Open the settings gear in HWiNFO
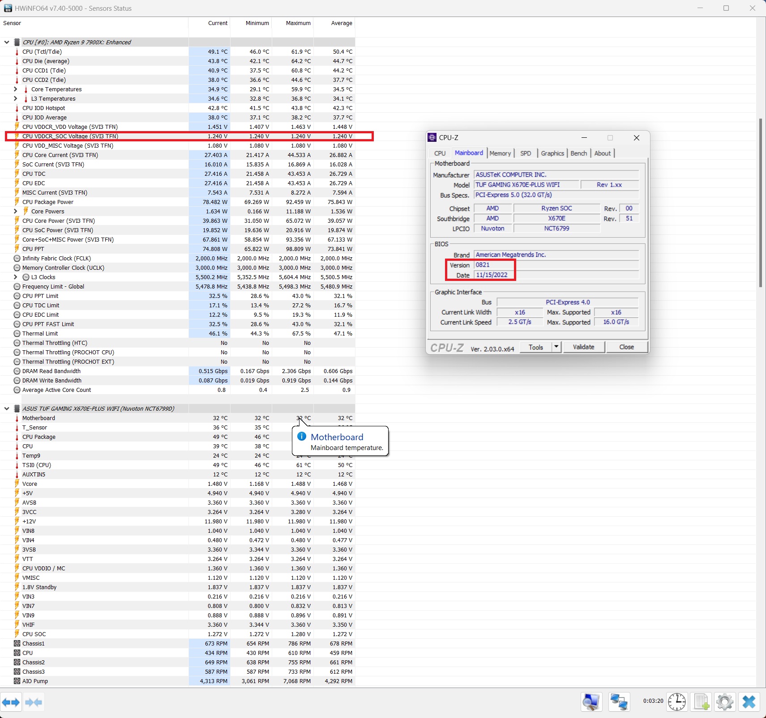 tap(725, 702)
